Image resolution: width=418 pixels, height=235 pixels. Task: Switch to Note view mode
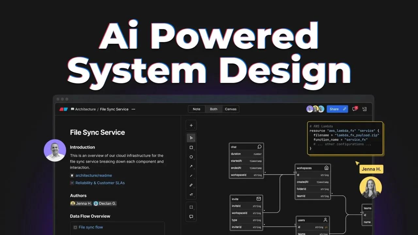coord(197,109)
